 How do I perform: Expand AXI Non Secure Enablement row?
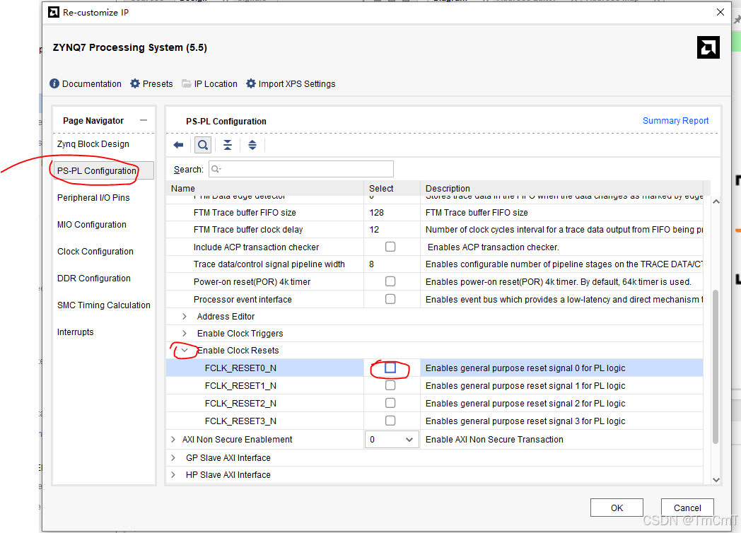click(173, 440)
